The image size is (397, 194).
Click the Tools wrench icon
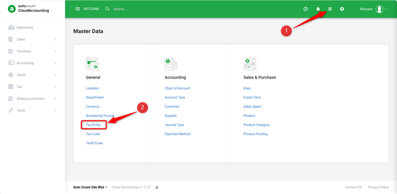click(11, 110)
